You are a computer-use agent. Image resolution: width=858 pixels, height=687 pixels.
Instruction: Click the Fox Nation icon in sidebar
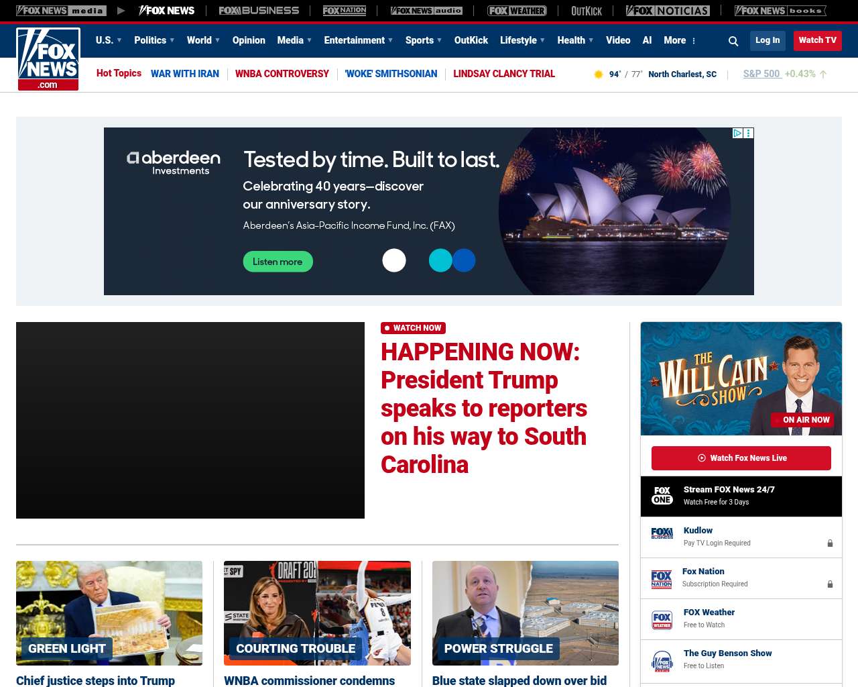pyautogui.click(x=662, y=578)
